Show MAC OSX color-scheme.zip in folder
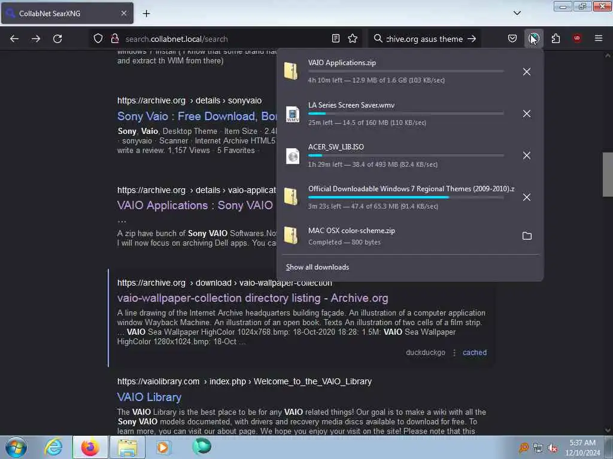 click(527, 235)
